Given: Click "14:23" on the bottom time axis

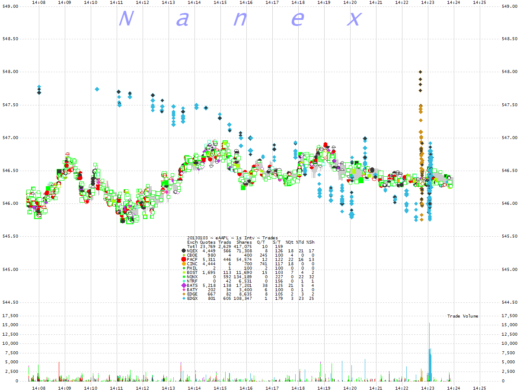Looking at the screenshot, I should coord(428,388).
